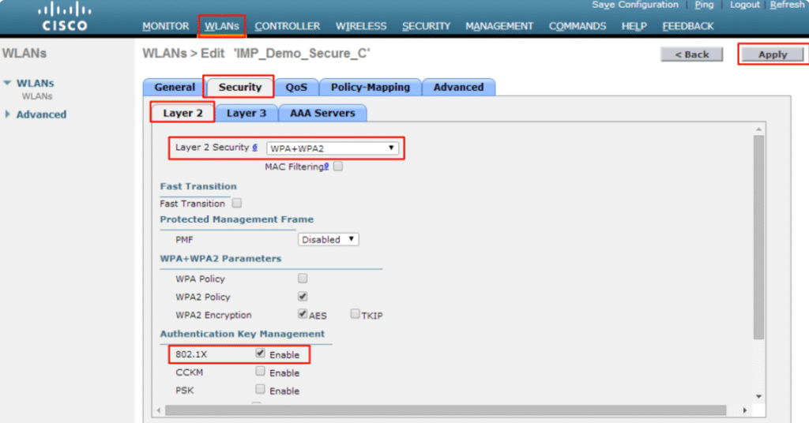Switch to the Advanced tab

coord(459,87)
